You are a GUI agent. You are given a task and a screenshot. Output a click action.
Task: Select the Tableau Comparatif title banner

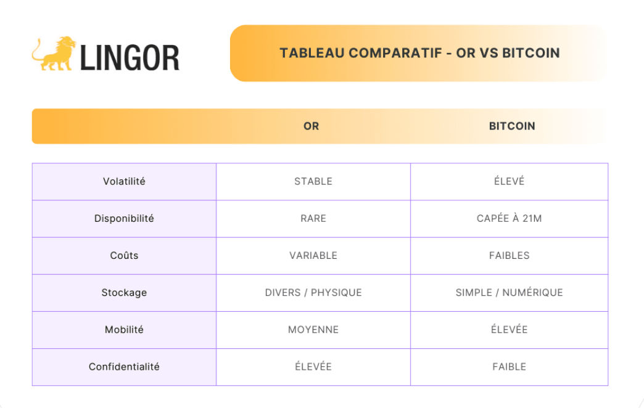(419, 53)
